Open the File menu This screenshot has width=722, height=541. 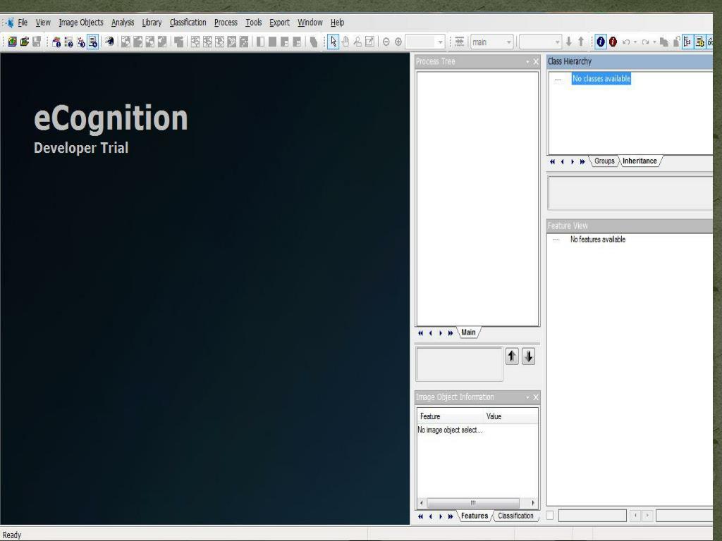pyautogui.click(x=23, y=22)
